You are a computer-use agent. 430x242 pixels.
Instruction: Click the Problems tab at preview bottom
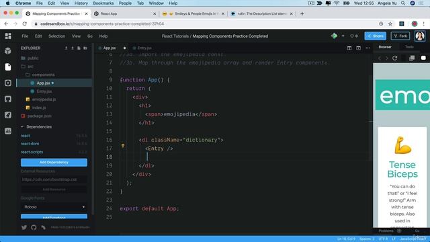tap(386, 231)
